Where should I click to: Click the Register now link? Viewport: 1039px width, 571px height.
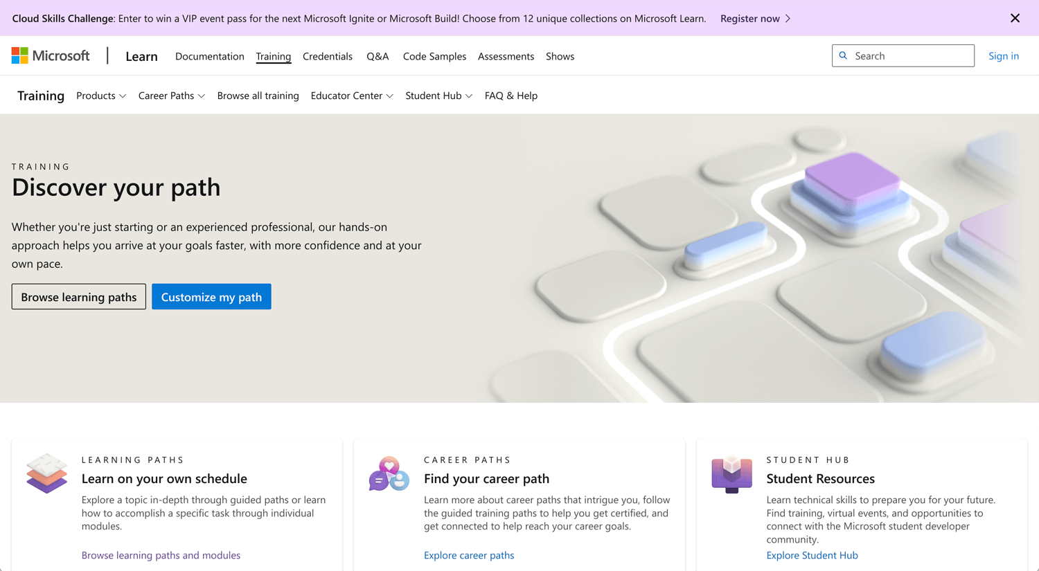750,19
